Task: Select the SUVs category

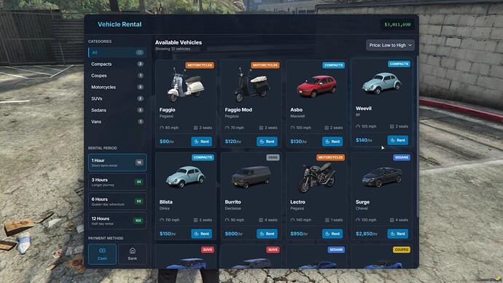Action: click(x=117, y=98)
